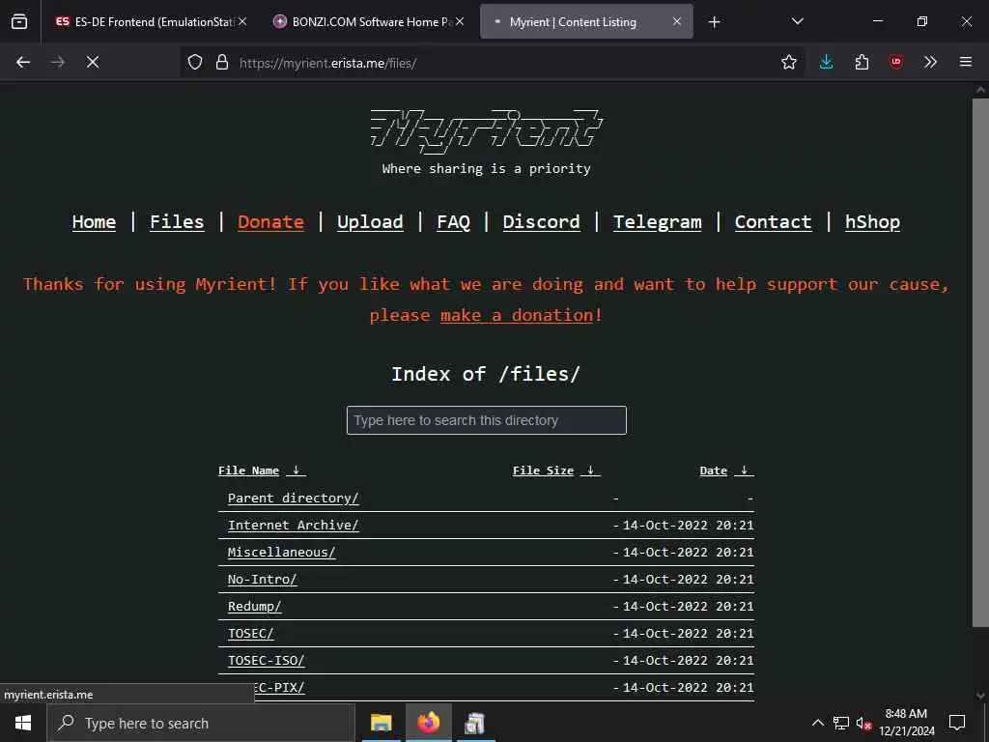Go back to previous page
Image resolution: width=989 pixels, height=742 pixels.
point(23,62)
